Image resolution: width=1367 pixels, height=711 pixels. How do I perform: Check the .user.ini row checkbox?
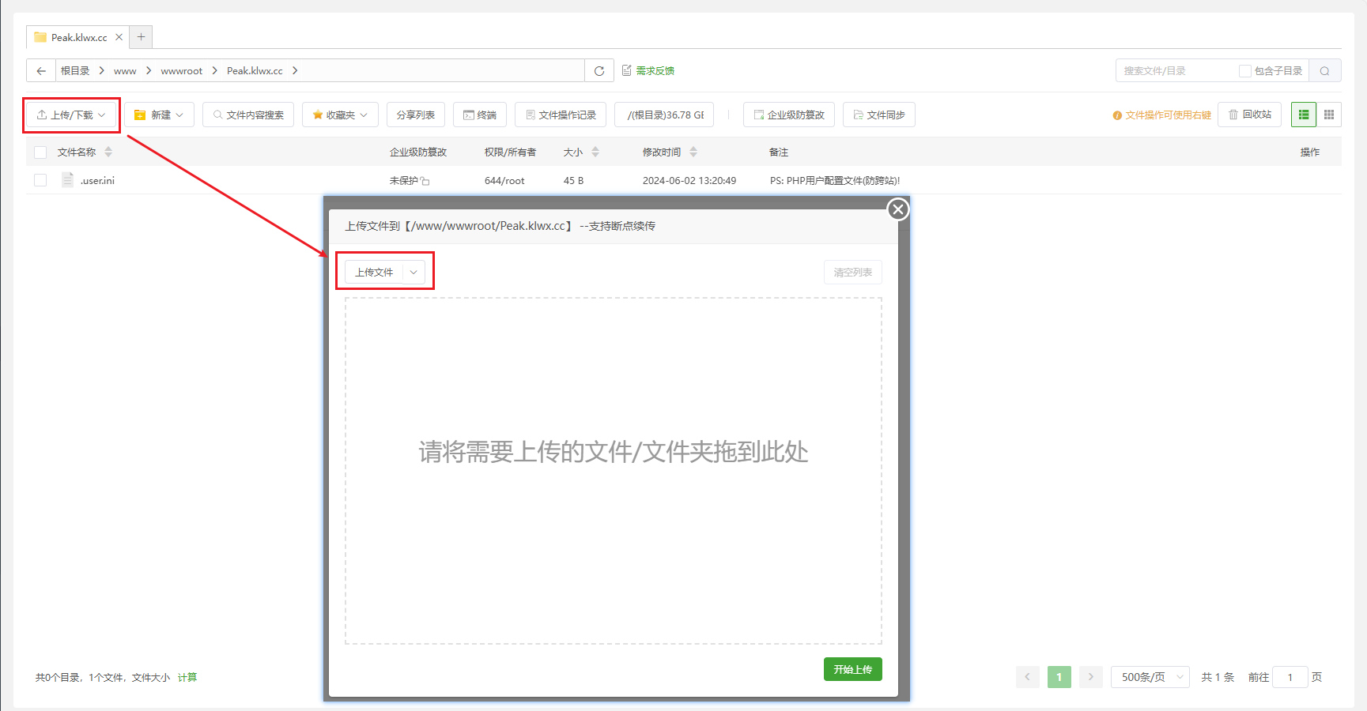click(x=40, y=180)
